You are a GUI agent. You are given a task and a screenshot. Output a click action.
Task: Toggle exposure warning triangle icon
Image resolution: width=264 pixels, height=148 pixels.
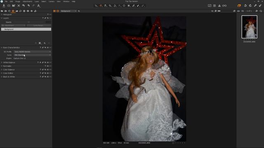click(219, 6)
